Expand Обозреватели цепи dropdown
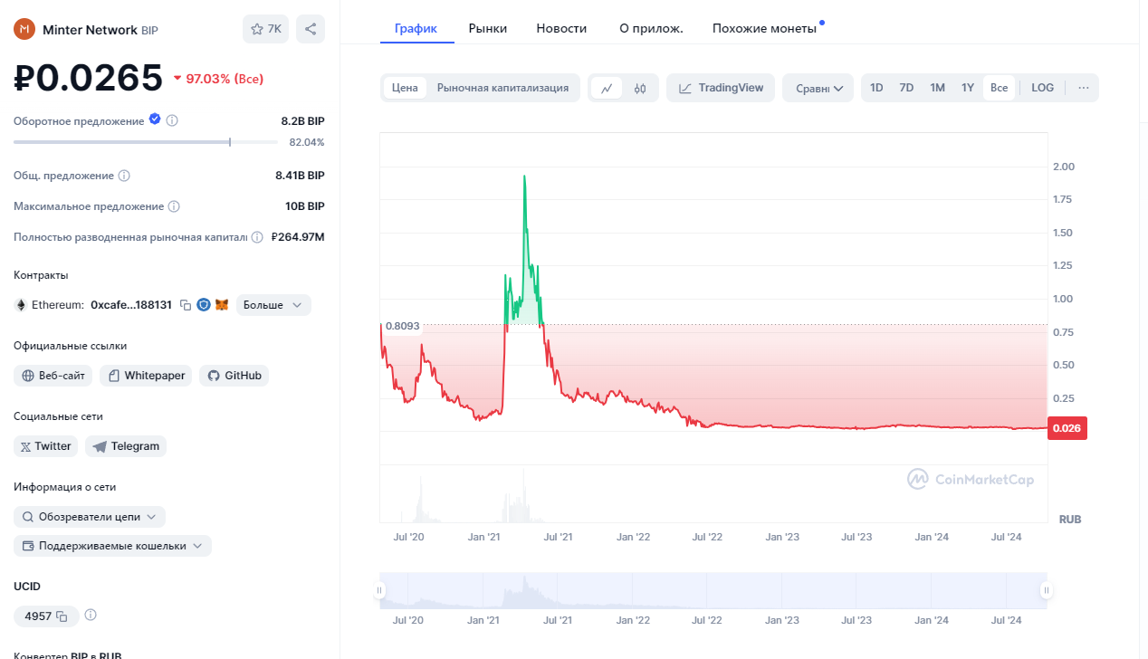 (90, 517)
